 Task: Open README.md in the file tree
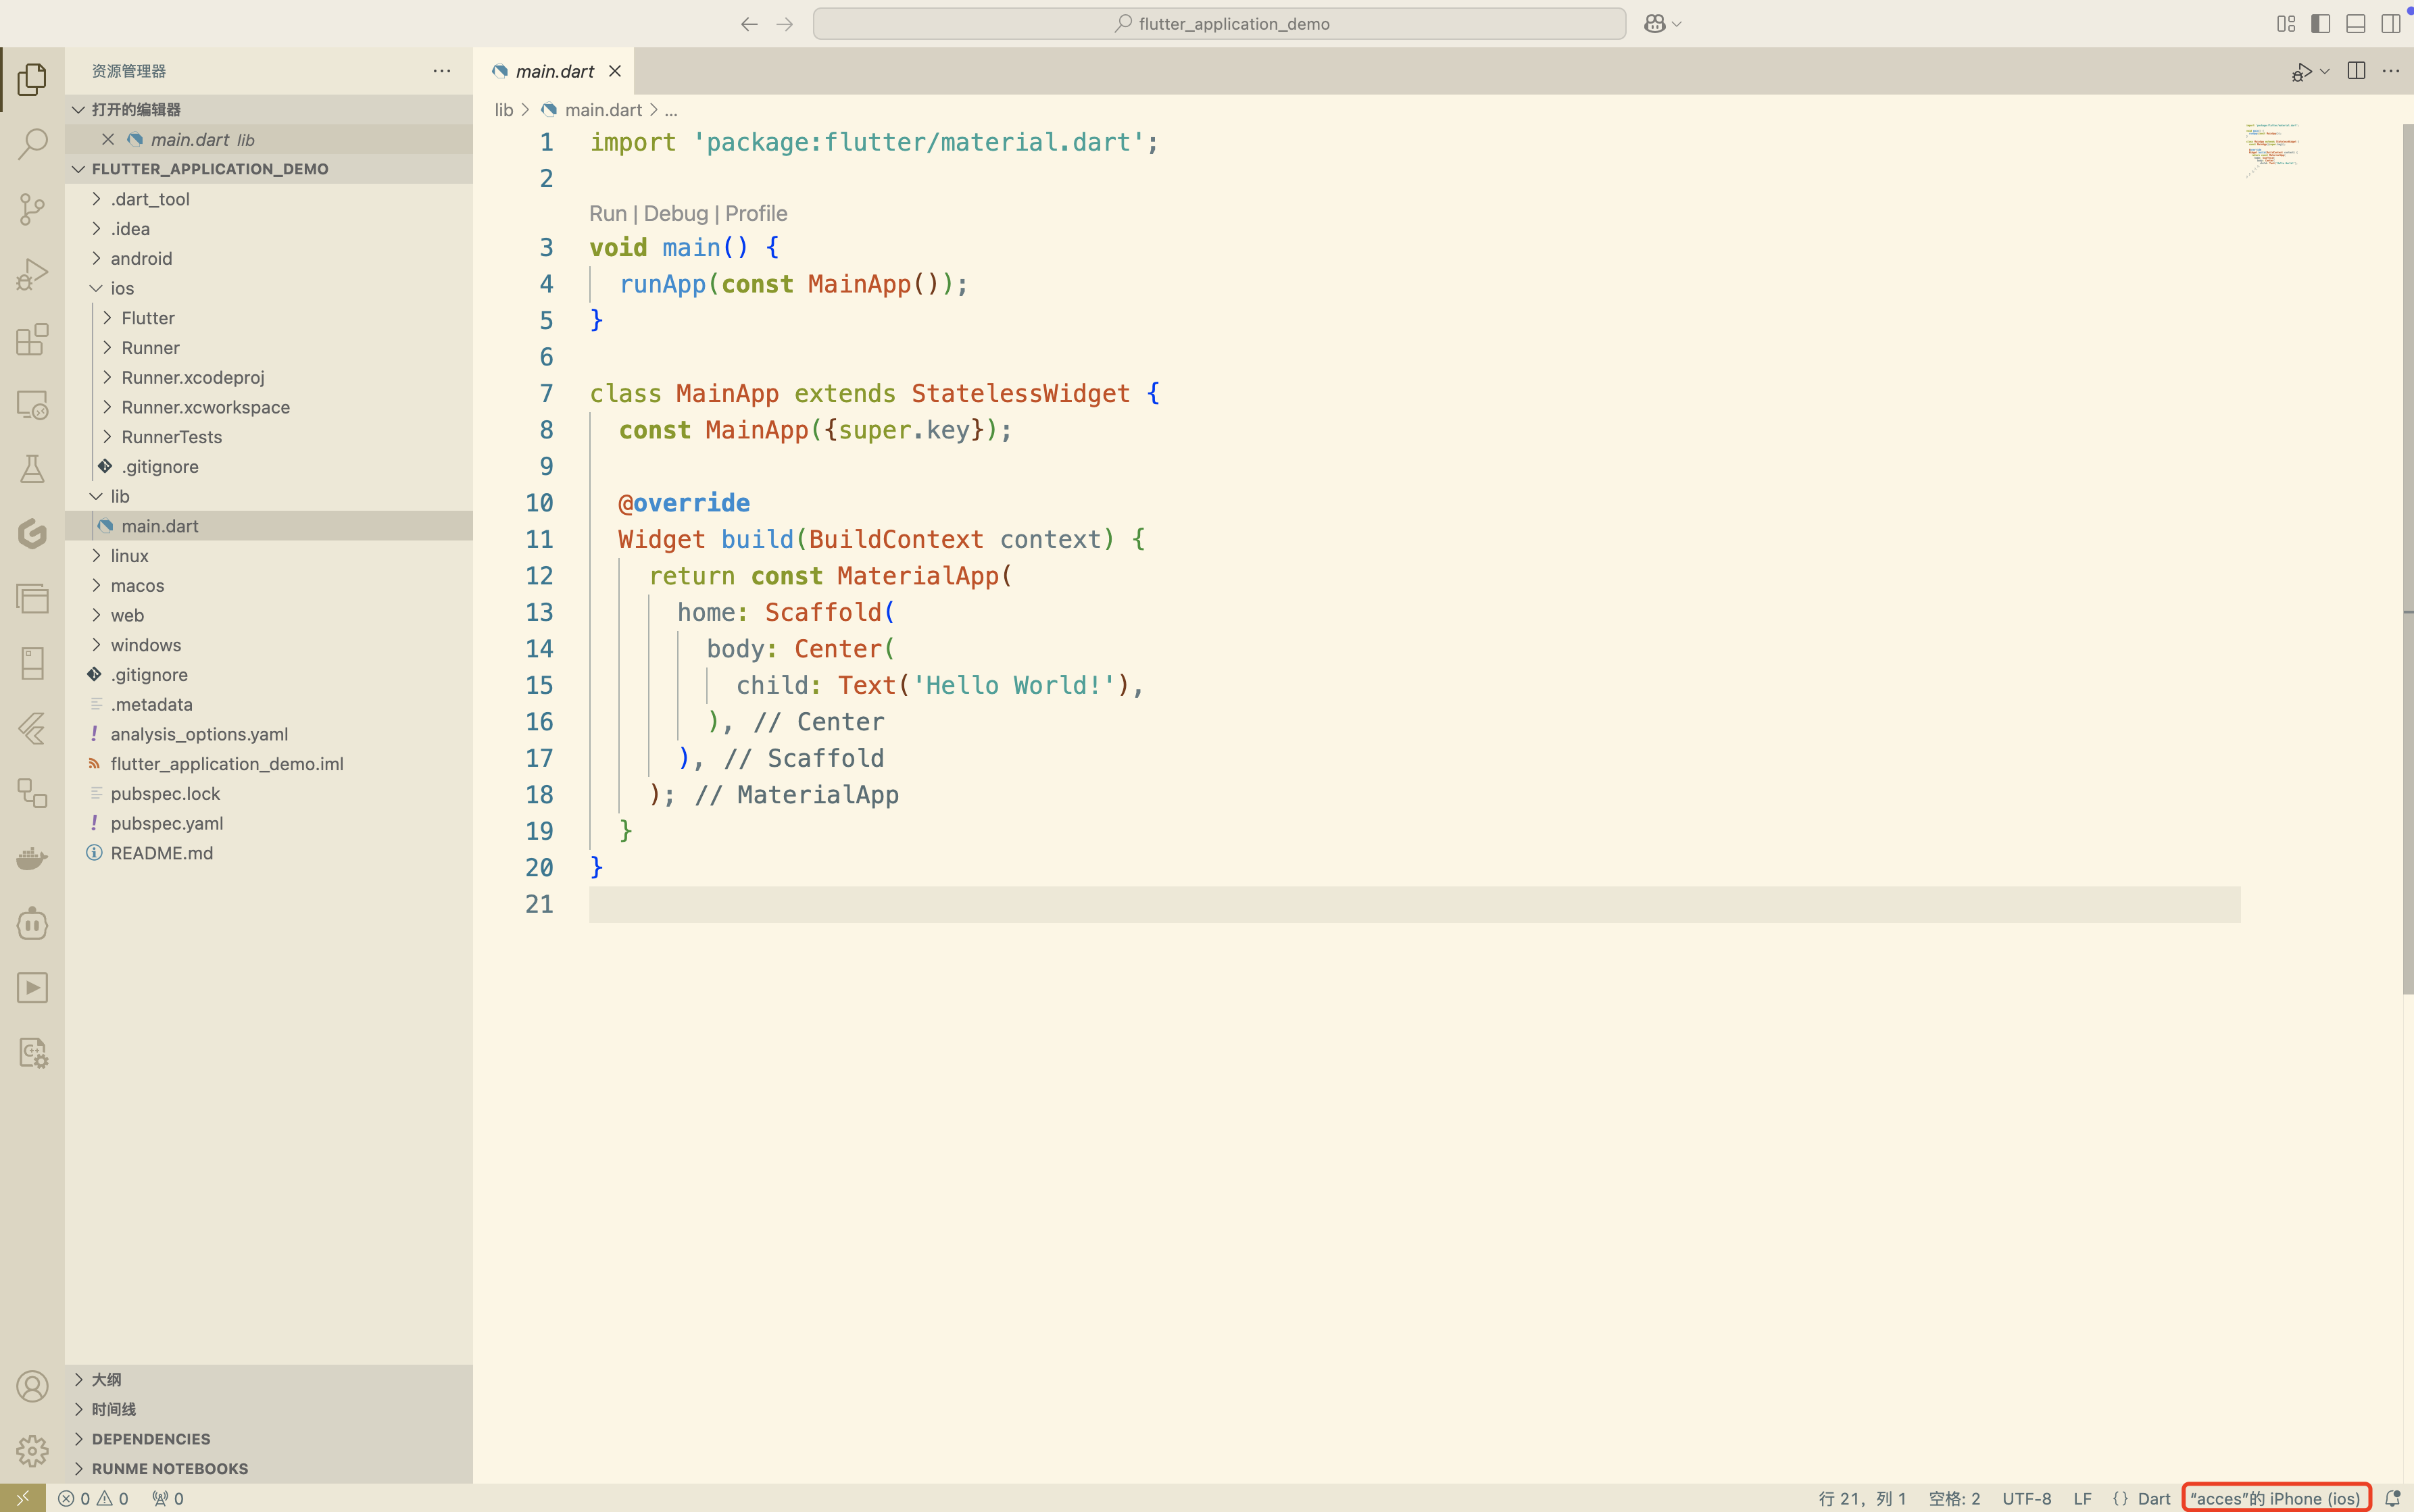pyautogui.click(x=269, y=853)
